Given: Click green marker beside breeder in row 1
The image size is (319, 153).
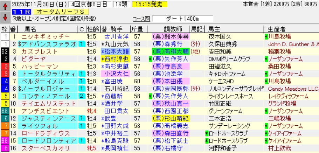Looking at the screenshot, I should point(266,36).
